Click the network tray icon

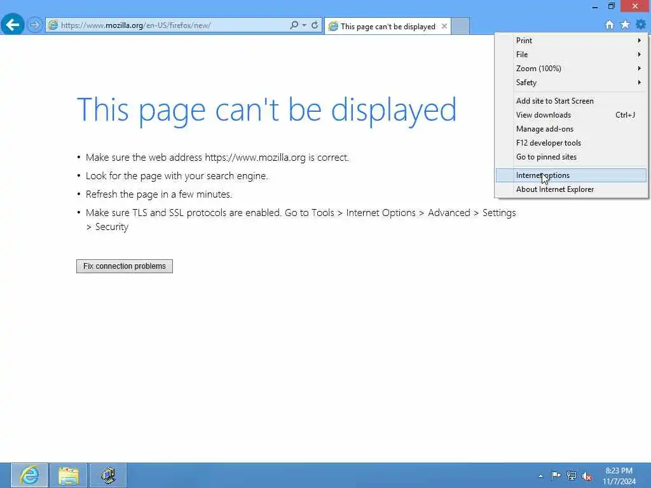click(x=572, y=476)
